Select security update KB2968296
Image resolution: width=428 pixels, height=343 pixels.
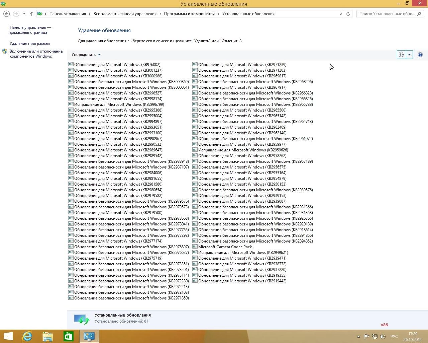252,82
